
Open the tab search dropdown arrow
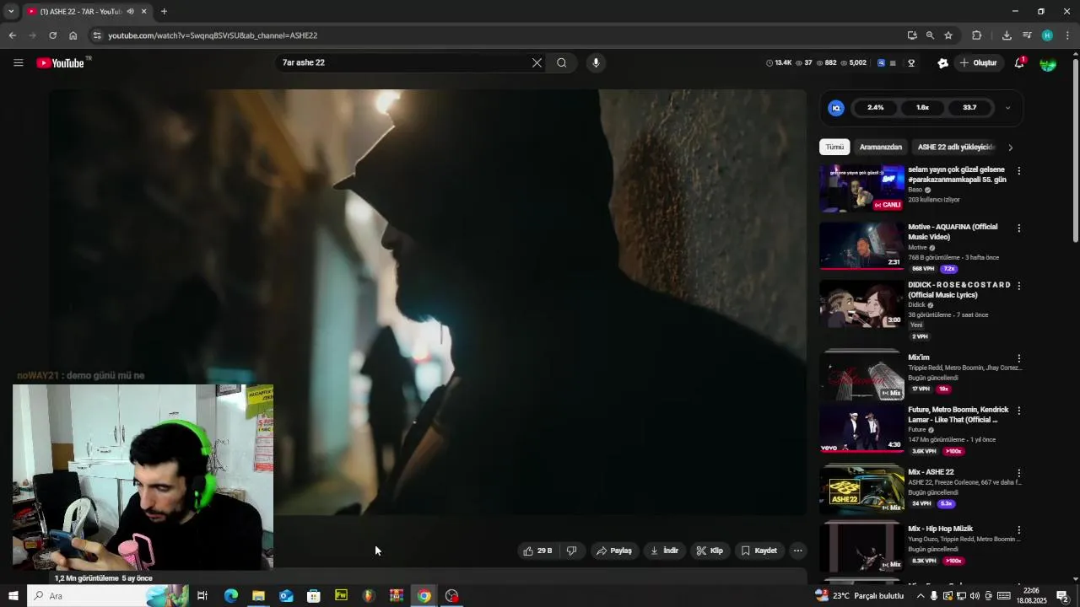pos(10,12)
